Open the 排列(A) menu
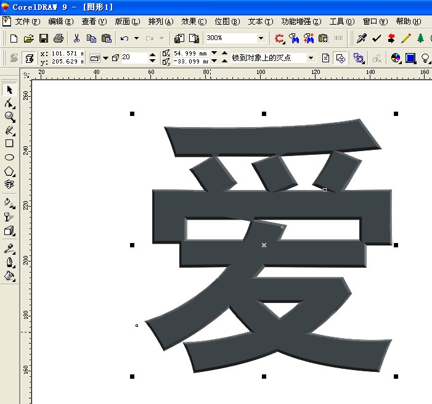Viewport: 432px width, 404px height. (161, 22)
